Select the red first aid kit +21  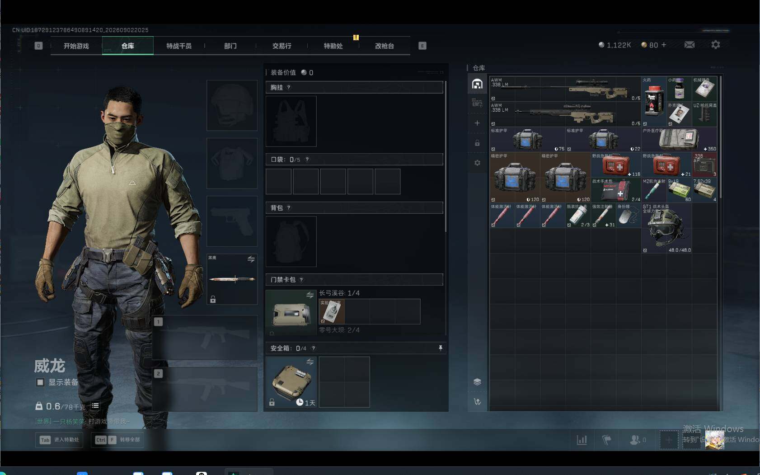[x=667, y=165]
